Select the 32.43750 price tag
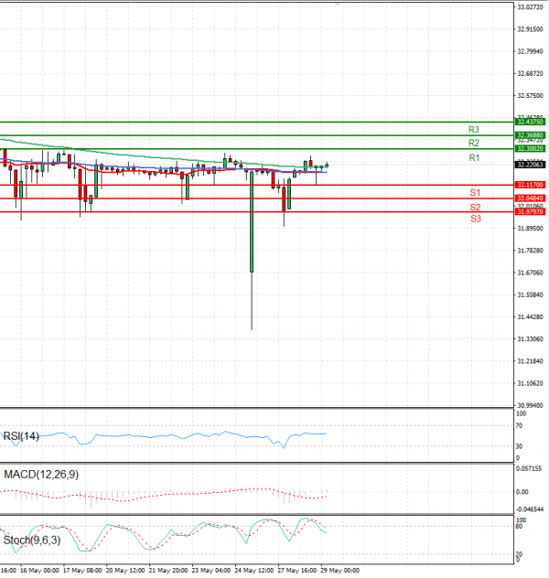The height and width of the screenshot is (578, 549). pos(530,122)
